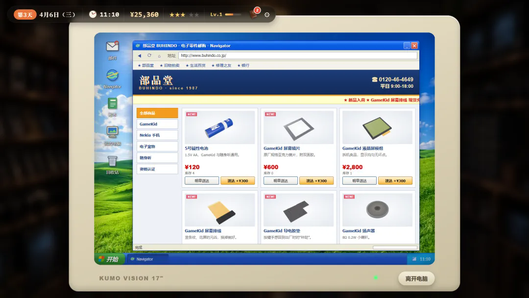Viewport: 529px width, 298px height.
Task: Click the GameKid 液晶屏模组 product image
Action: pos(377,127)
